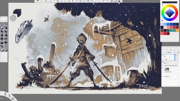Pick the orange swatch in the palette
Image resolution: width=180 pixels, height=101 pixels.
pyautogui.click(x=177, y=30)
